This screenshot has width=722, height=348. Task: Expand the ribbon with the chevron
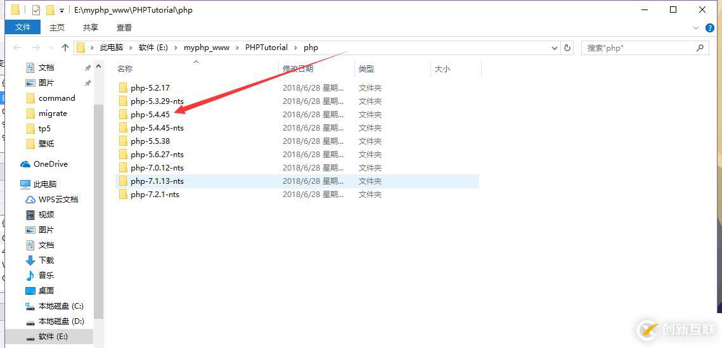(697, 28)
